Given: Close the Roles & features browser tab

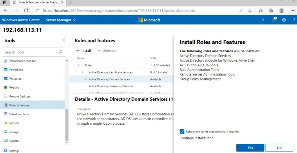Looking at the screenshot, I should tap(62, 2).
